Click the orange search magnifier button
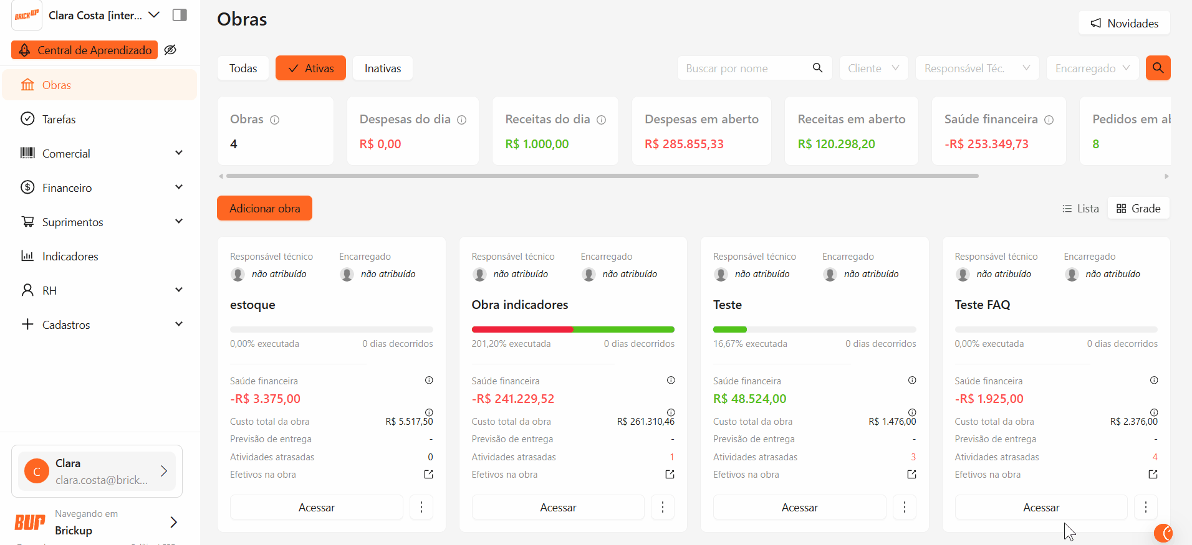 coord(1158,68)
